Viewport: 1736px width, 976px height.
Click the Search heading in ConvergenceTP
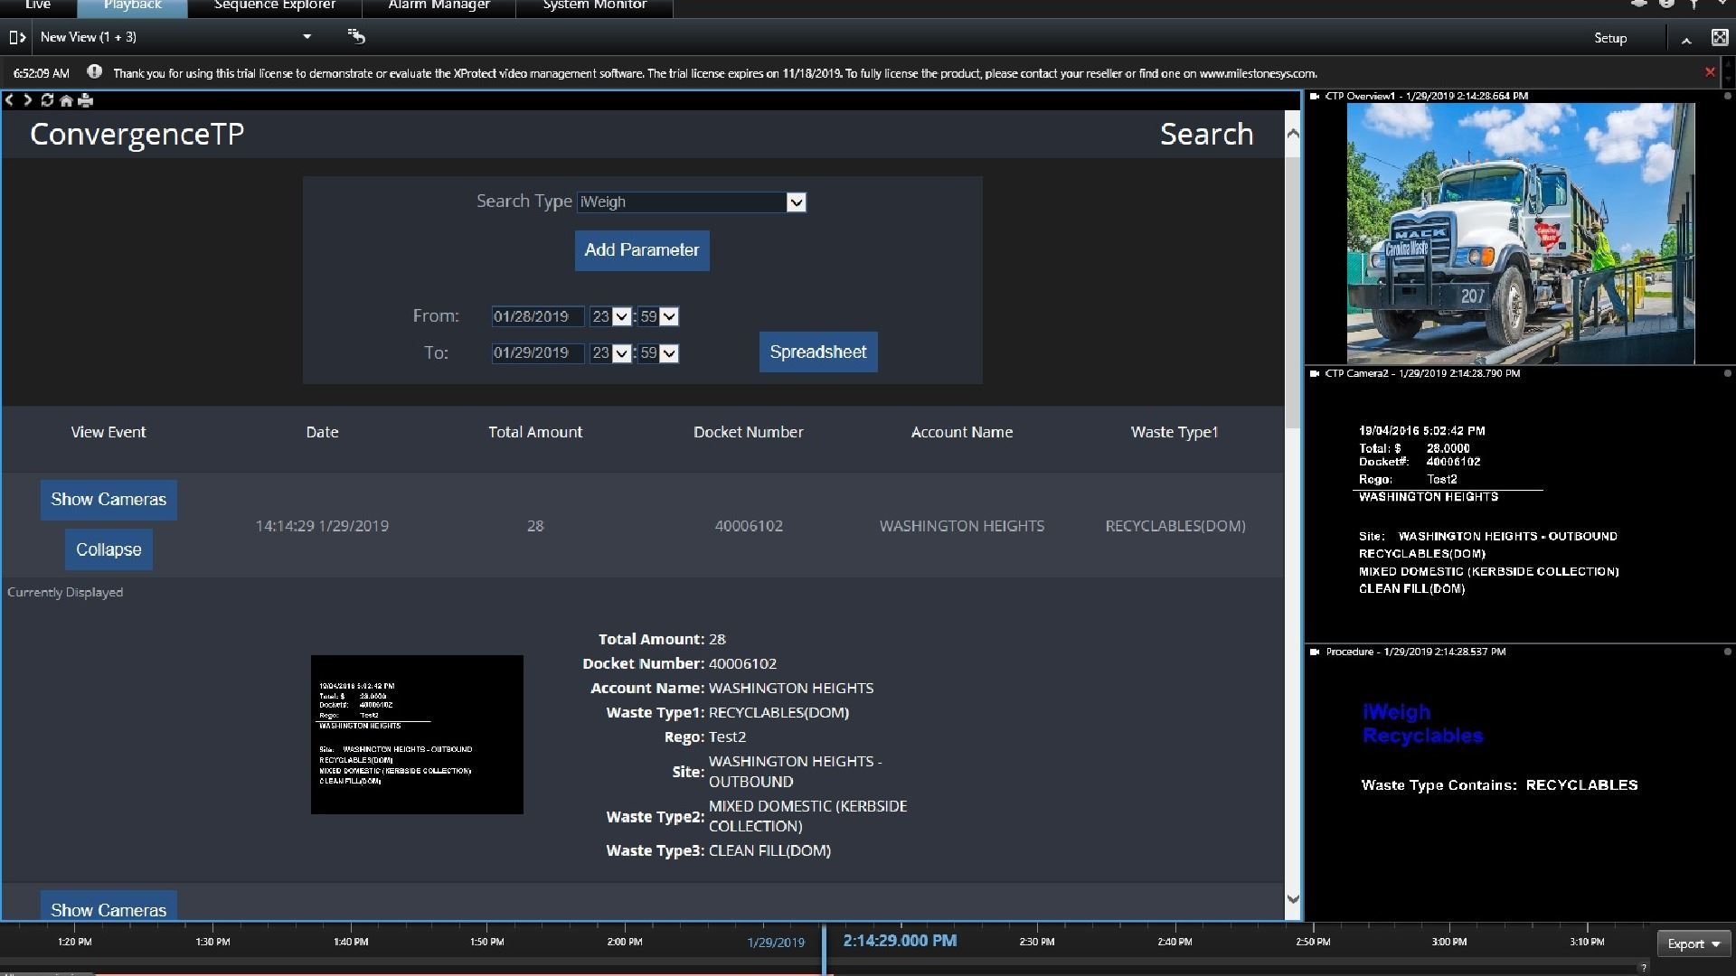coord(1206,134)
